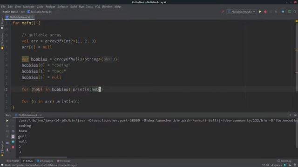Click the 12:38 cursor position indicator
Viewport: 298px width, 167px height.
pos(265,165)
